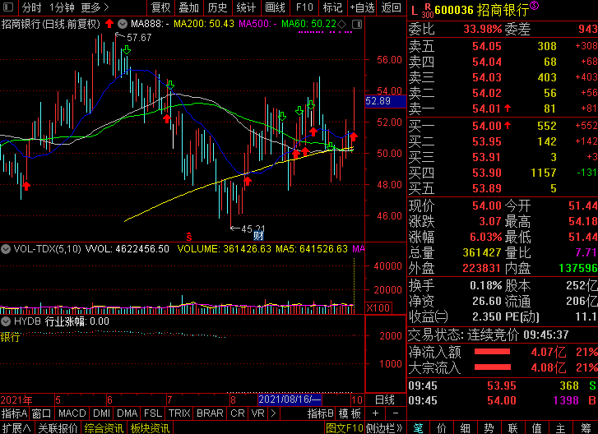The height and width of the screenshot is (434, 598).
Task: Expand the 更多 period options
Action: pyautogui.click(x=95, y=7)
